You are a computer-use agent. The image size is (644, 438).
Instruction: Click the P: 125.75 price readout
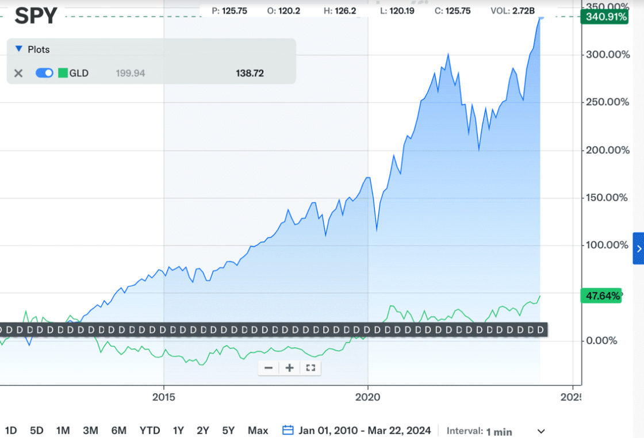pos(229,11)
